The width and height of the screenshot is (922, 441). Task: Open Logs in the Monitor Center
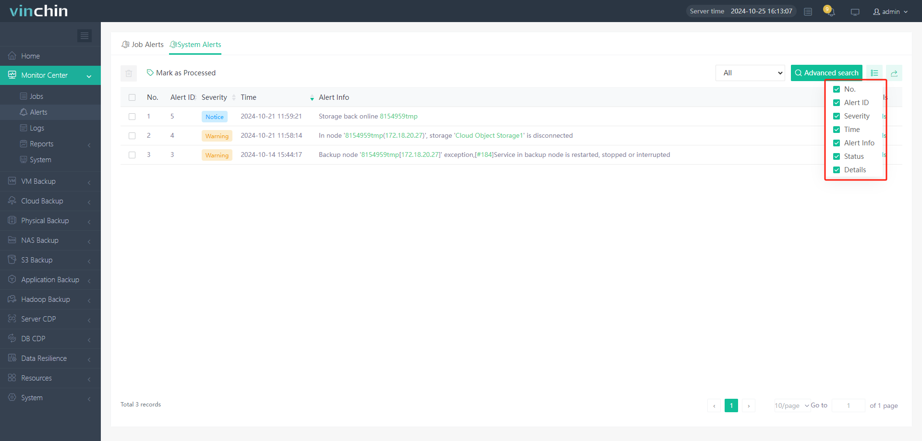coord(37,128)
